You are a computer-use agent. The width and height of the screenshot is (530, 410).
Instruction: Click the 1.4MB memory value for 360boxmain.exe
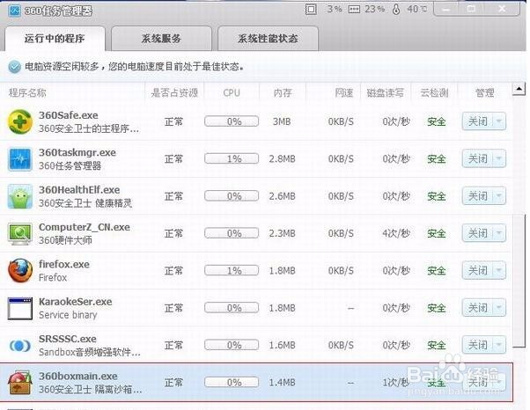coord(283,383)
